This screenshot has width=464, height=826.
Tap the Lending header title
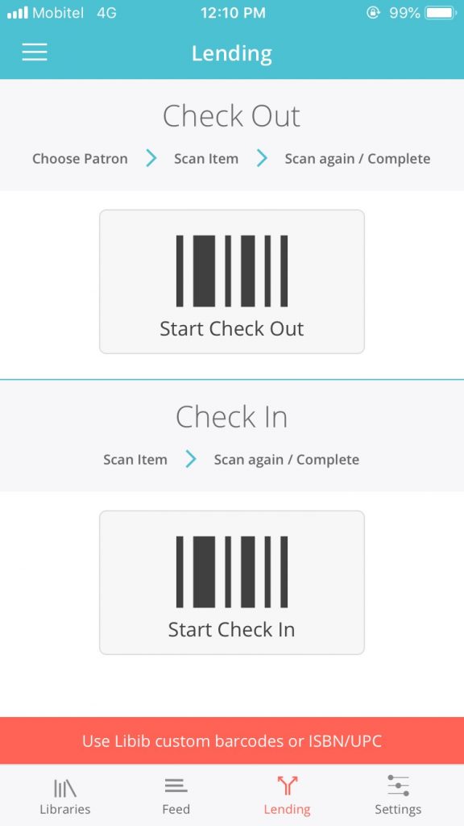click(232, 53)
